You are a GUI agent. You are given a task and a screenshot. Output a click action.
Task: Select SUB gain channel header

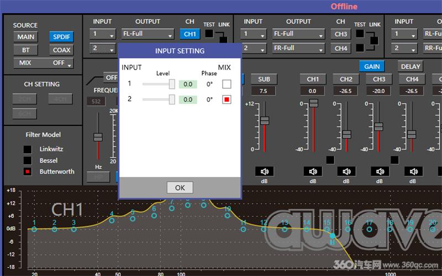coord(264,79)
